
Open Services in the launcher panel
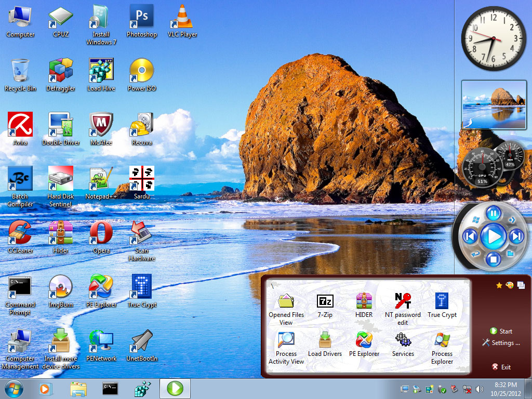(403, 344)
